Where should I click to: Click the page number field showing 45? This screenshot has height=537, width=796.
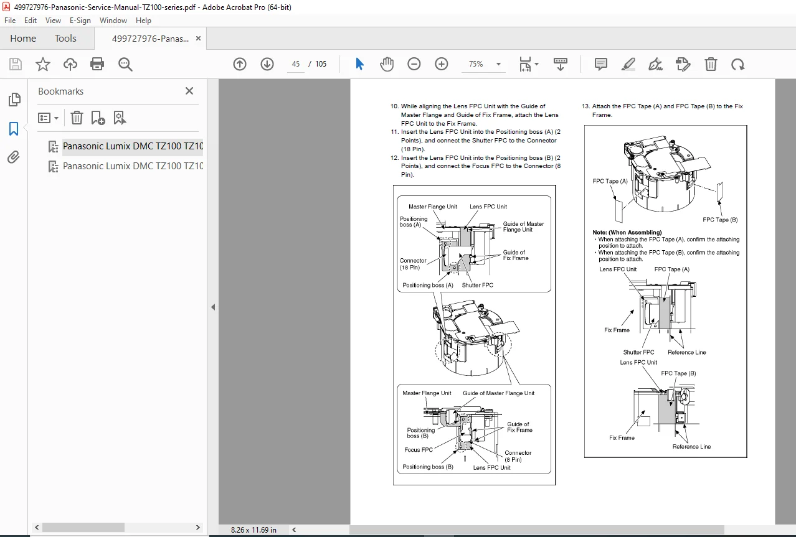[295, 64]
